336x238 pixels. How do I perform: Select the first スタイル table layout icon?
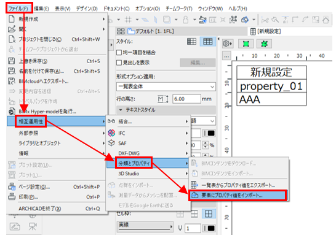tap(191, 42)
